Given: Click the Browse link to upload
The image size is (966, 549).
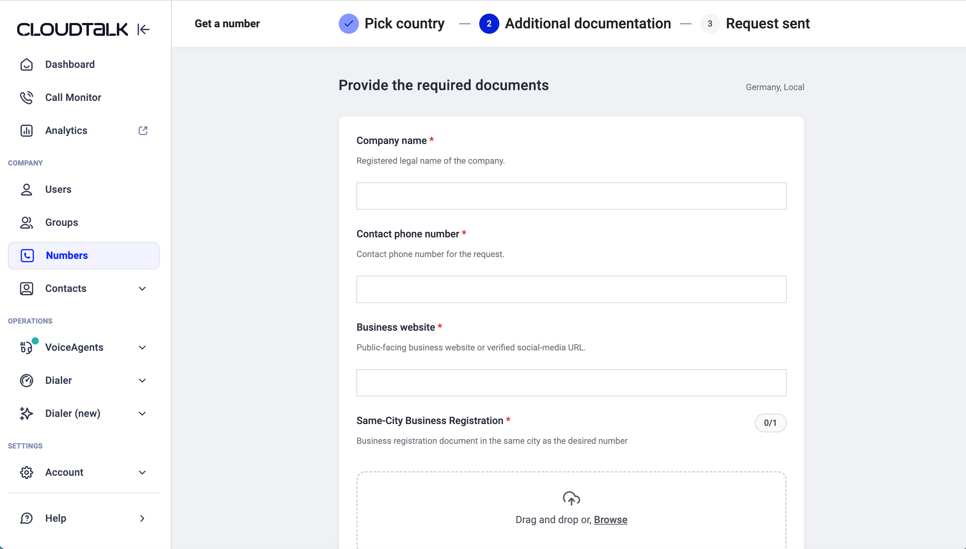Looking at the screenshot, I should tap(610, 520).
